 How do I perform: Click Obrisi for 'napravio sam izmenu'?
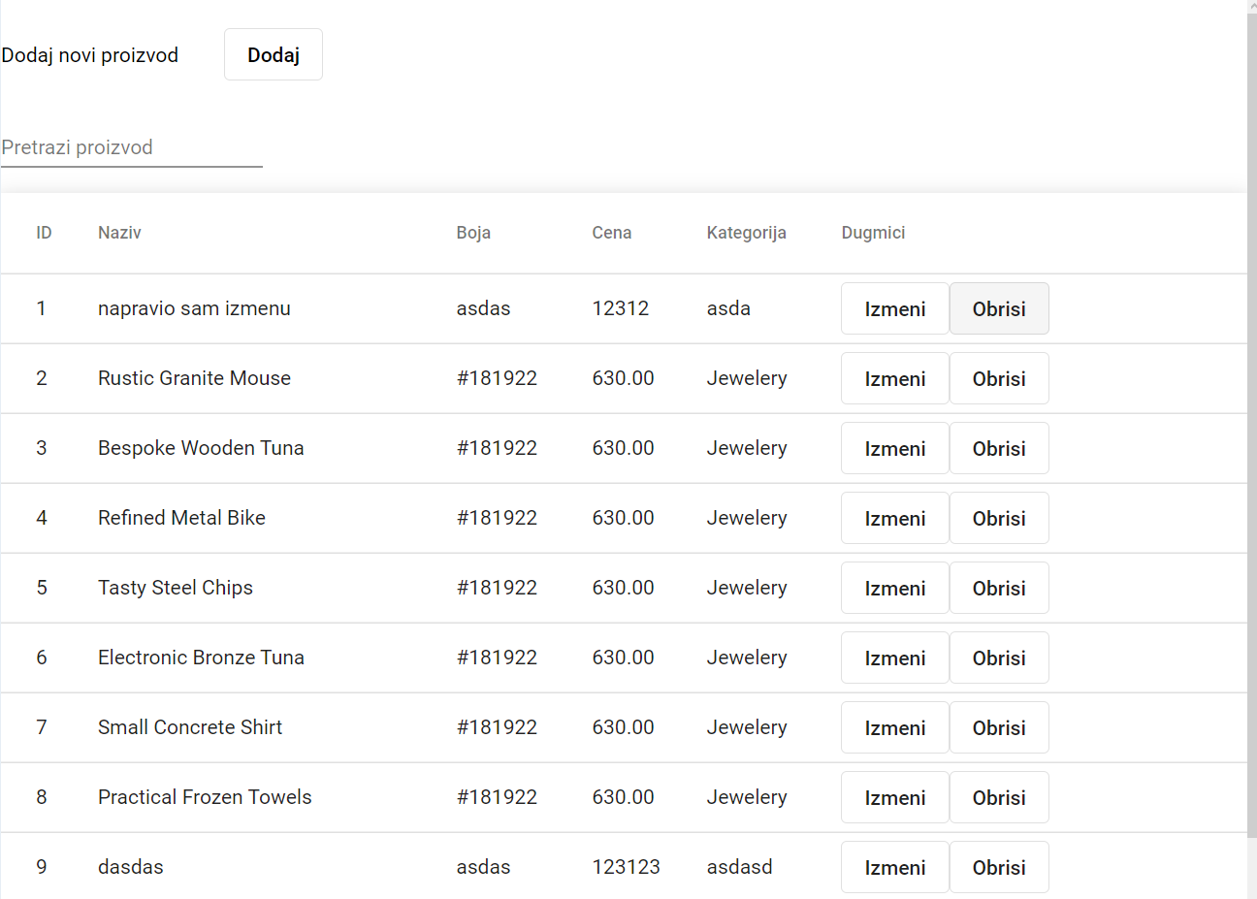coord(999,308)
